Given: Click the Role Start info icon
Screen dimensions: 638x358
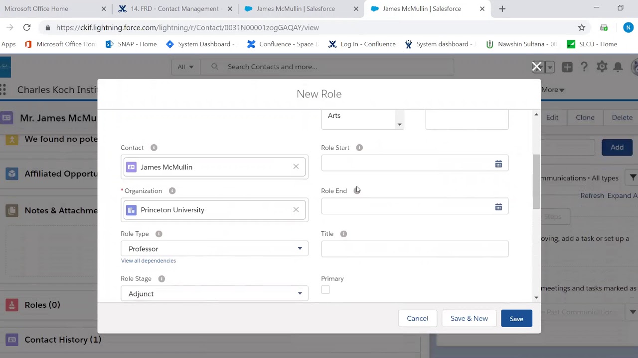Looking at the screenshot, I should 359,148.
